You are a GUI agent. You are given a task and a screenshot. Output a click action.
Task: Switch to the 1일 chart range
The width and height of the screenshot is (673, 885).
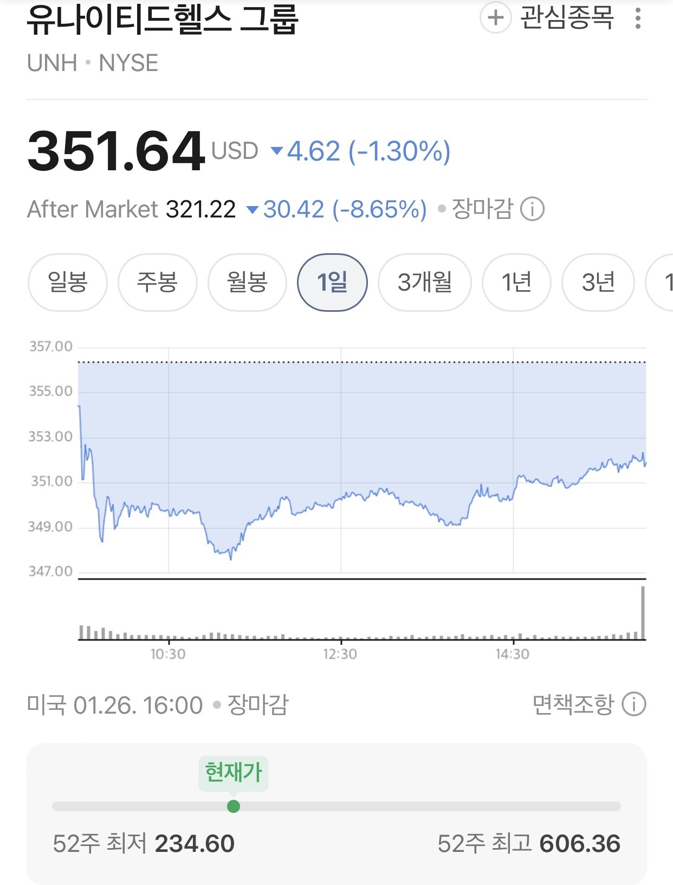332,283
